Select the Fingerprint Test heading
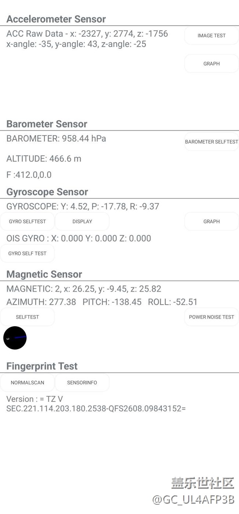This screenshot has height=514, width=239. pos(42,366)
